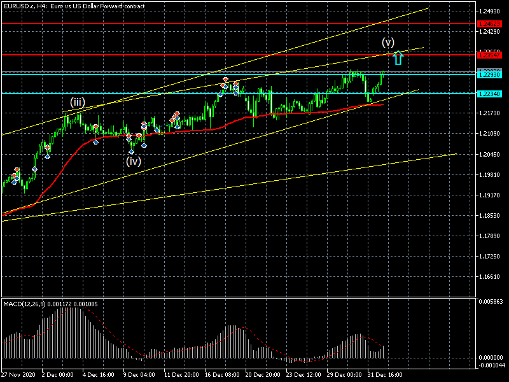Click the EURUSD.c, H4 chart title text
Image resolution: width=509 pixels, height=382 pixels.
click(x=73, y=6)
